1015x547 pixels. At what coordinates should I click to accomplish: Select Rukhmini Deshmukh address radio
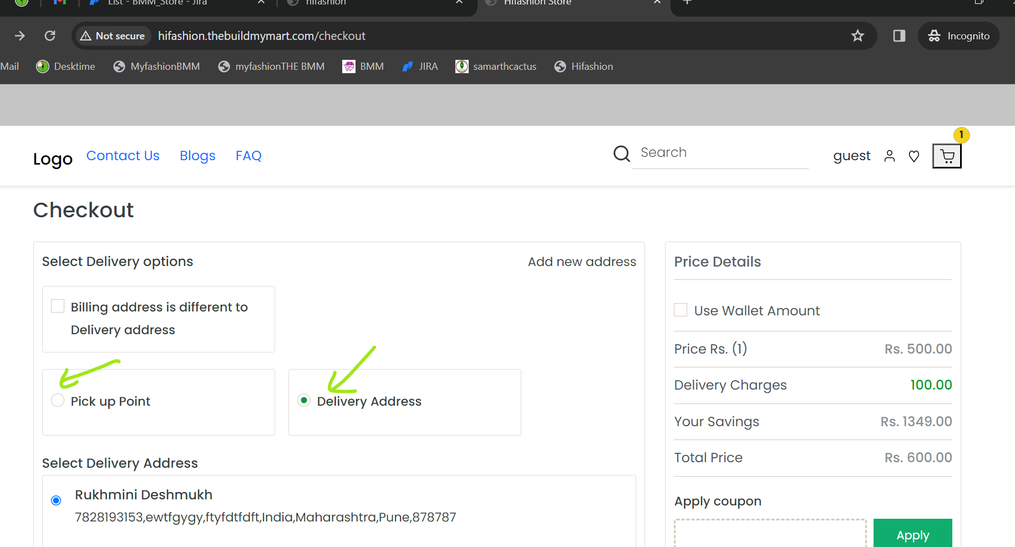(x=56, y=500)
